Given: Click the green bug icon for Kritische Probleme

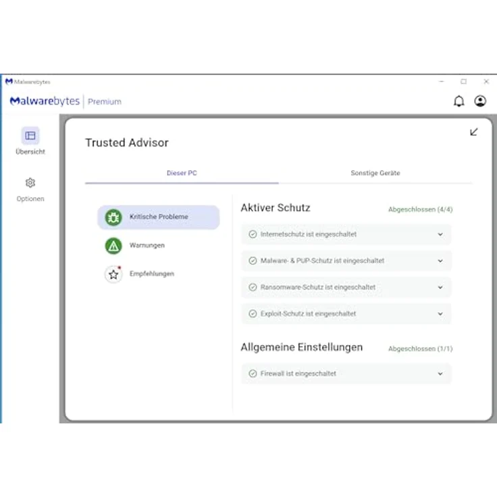Looking at the screenshot, I should tap(113, 217).
